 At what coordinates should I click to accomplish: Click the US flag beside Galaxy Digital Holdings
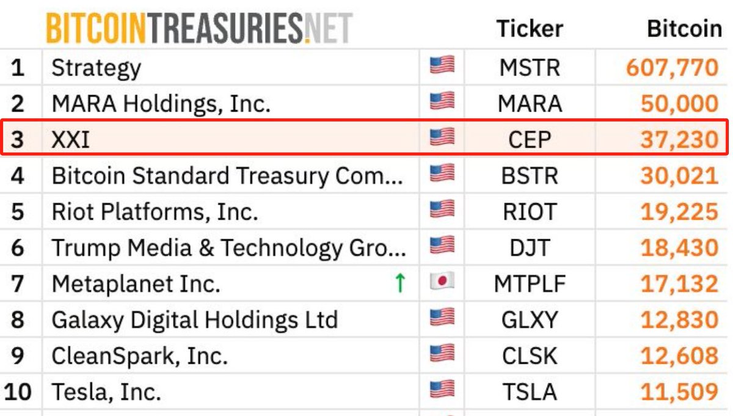442,318
